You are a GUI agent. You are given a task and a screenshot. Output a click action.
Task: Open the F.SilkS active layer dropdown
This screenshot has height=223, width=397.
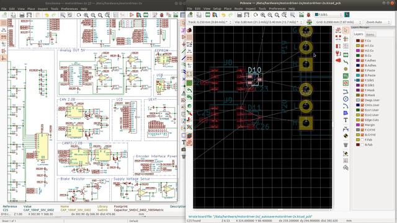click(328, 15)
